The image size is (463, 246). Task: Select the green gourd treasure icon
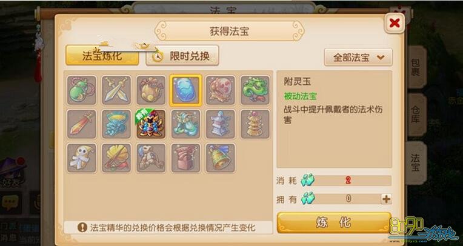pyautogui.click(x=81, y=90)
